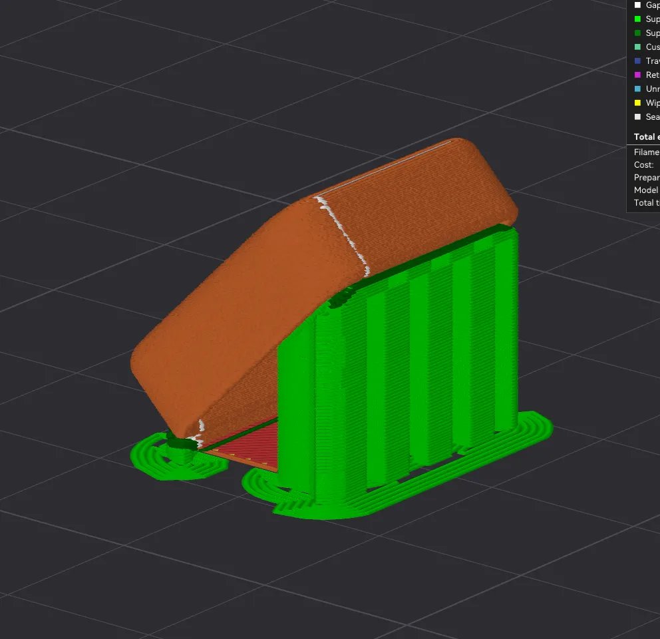Click the Total estimation heading
Image resolution: width=660 pixels, height=639 pixels.
[x=646, y=136]
